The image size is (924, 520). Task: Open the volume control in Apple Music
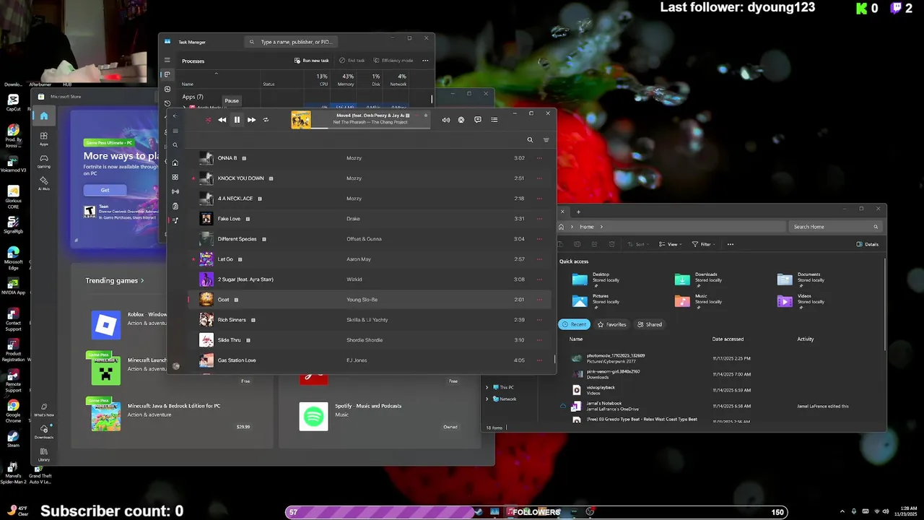click(446, 120)
